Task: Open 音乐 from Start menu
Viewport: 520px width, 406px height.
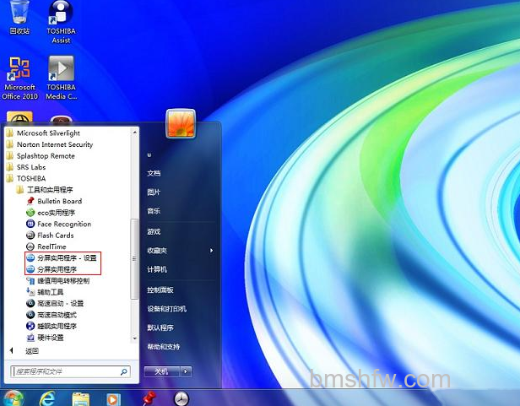Action: pyautogui.click(x=154, y=211)
